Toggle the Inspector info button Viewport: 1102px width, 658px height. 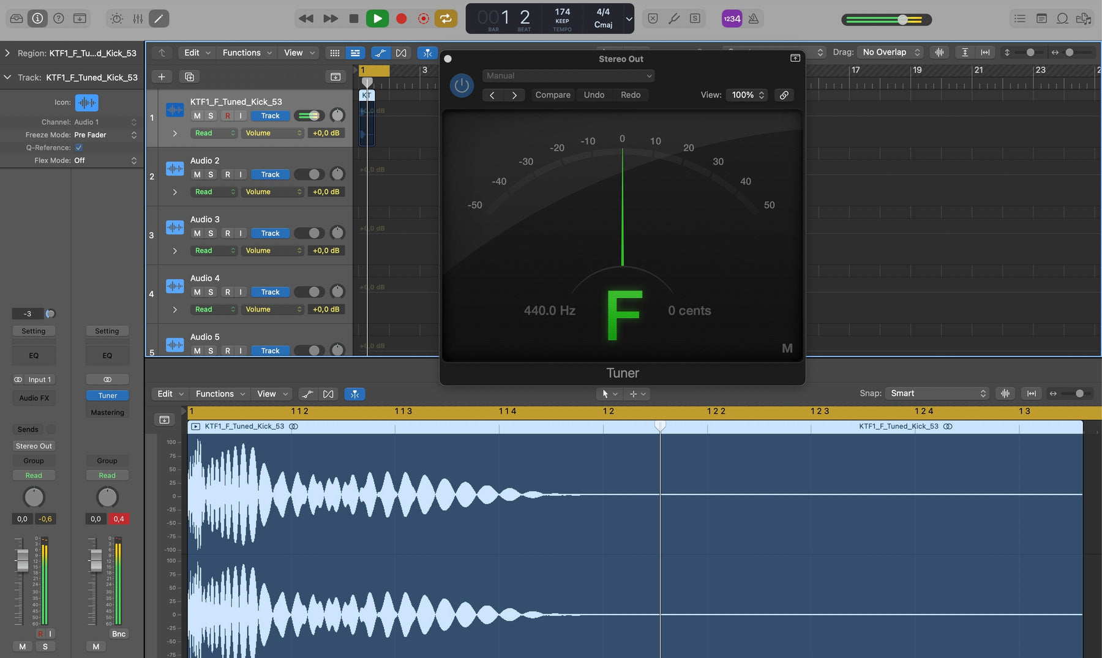[38, 18]
